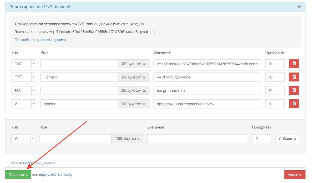Delete the _dmarc record via trash icon

click(x=294, y=77)
